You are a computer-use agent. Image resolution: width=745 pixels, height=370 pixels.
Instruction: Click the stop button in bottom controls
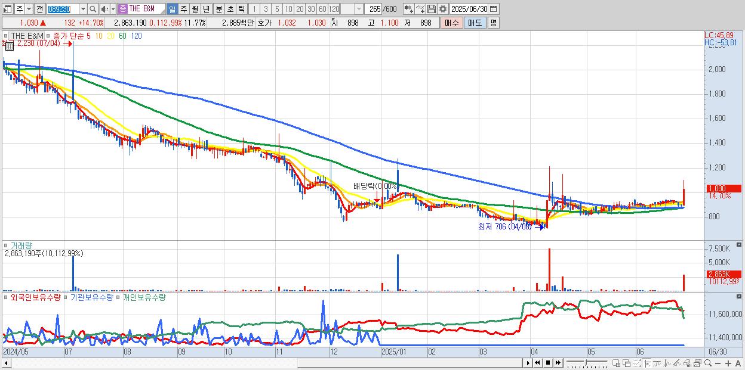(x=547, y=363)
